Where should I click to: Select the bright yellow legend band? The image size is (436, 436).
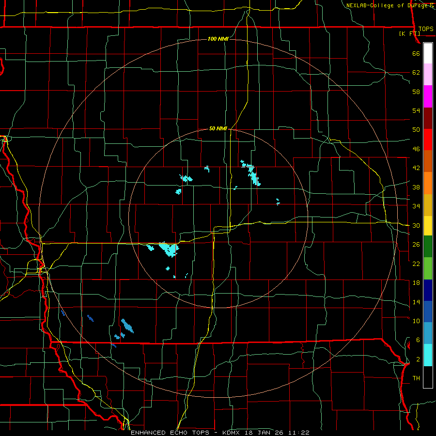[428, 226]
